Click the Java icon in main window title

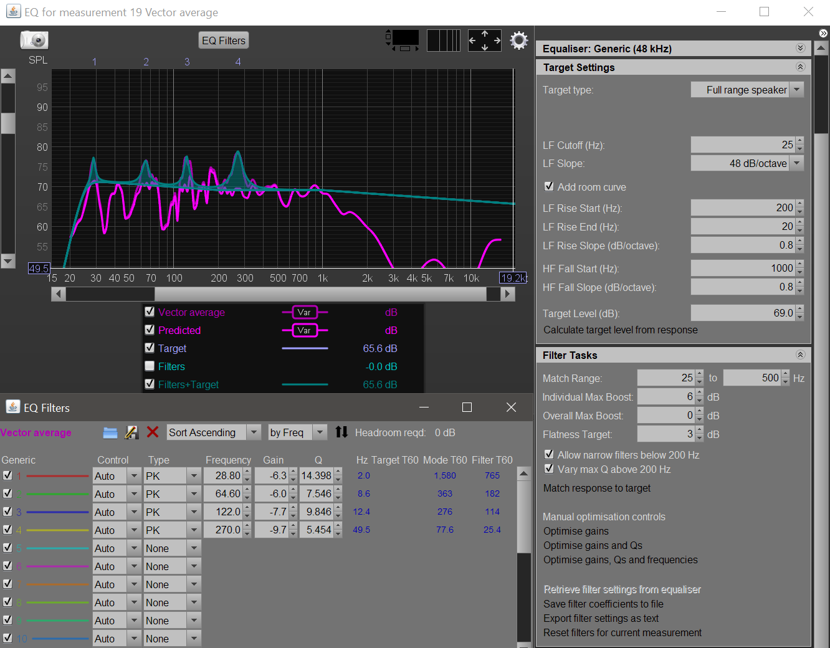[12, 12]
